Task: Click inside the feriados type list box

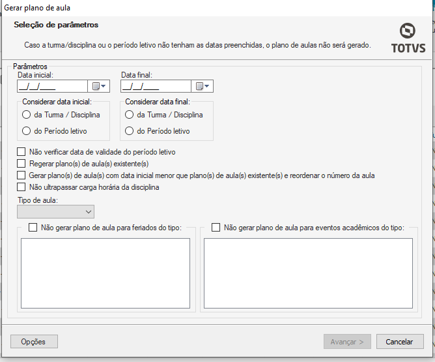Action: click(105, 273)
